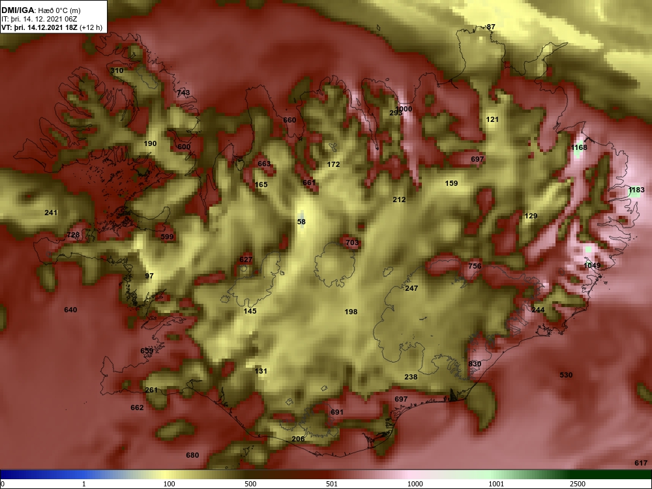This screenshot has width=652, height=489.
Task: Click the map value 190
Action: [x=150, y=144]
